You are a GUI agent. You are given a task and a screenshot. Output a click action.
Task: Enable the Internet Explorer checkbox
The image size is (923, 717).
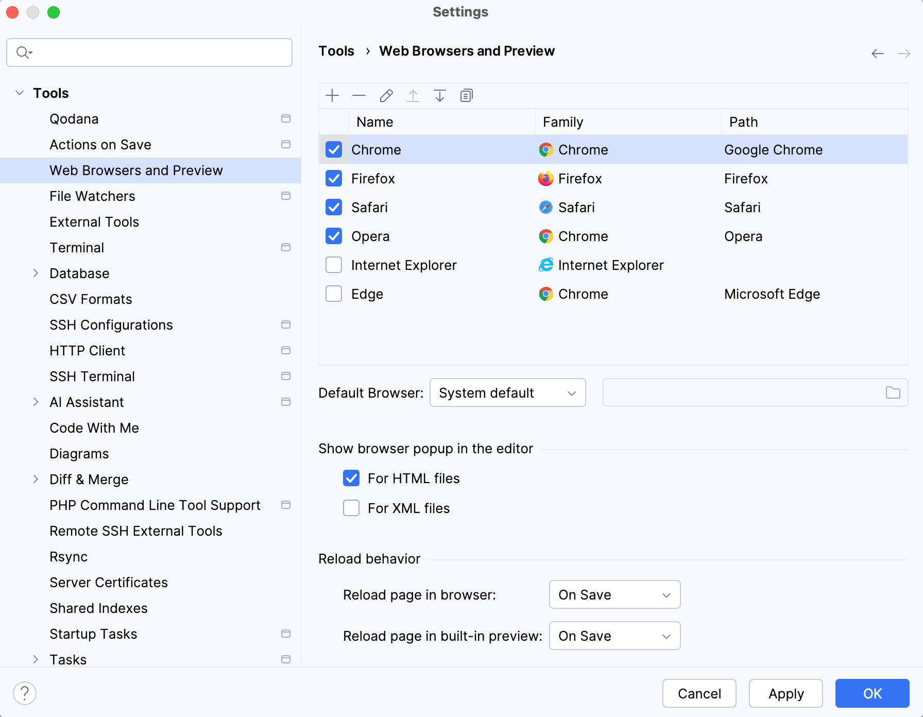333,265
